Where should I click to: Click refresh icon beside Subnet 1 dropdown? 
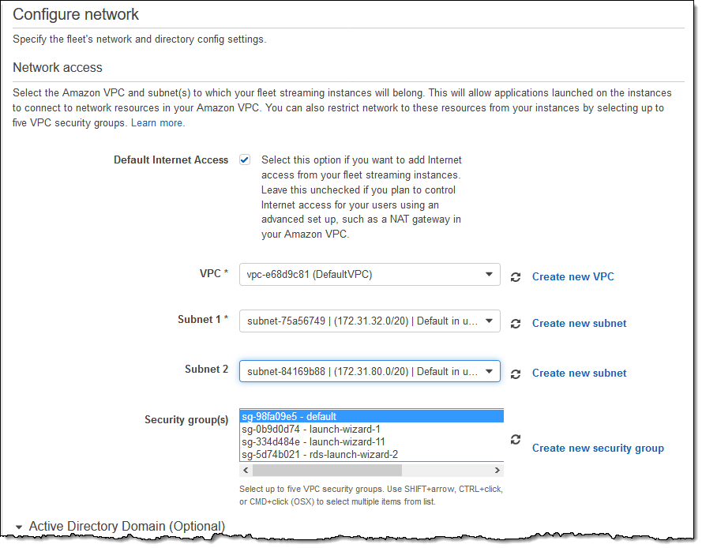(516, 324)
